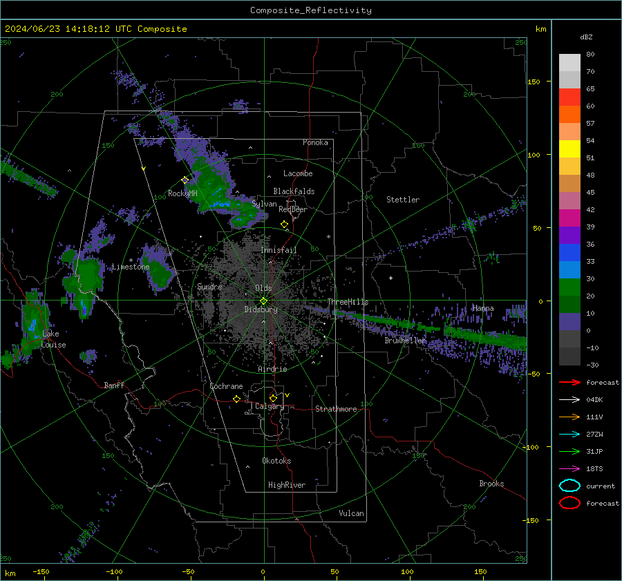The width and height of the screenshot is (622, 581).
Task: Select the Lake Louise label
Action: [53, 339]
